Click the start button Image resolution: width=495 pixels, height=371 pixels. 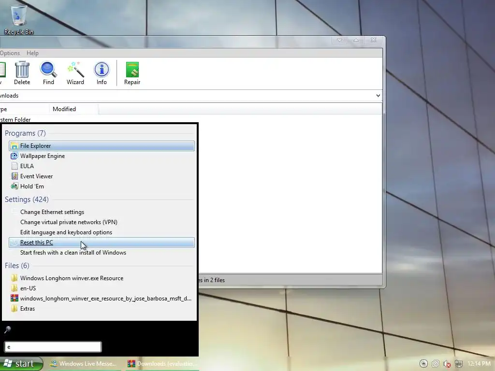21,364
